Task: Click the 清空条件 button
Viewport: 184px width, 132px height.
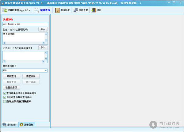Action: [31, 76]
